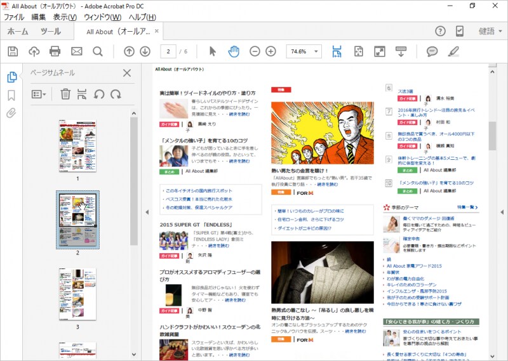
Task: Click the page number input field
Action: click(168, 51)
